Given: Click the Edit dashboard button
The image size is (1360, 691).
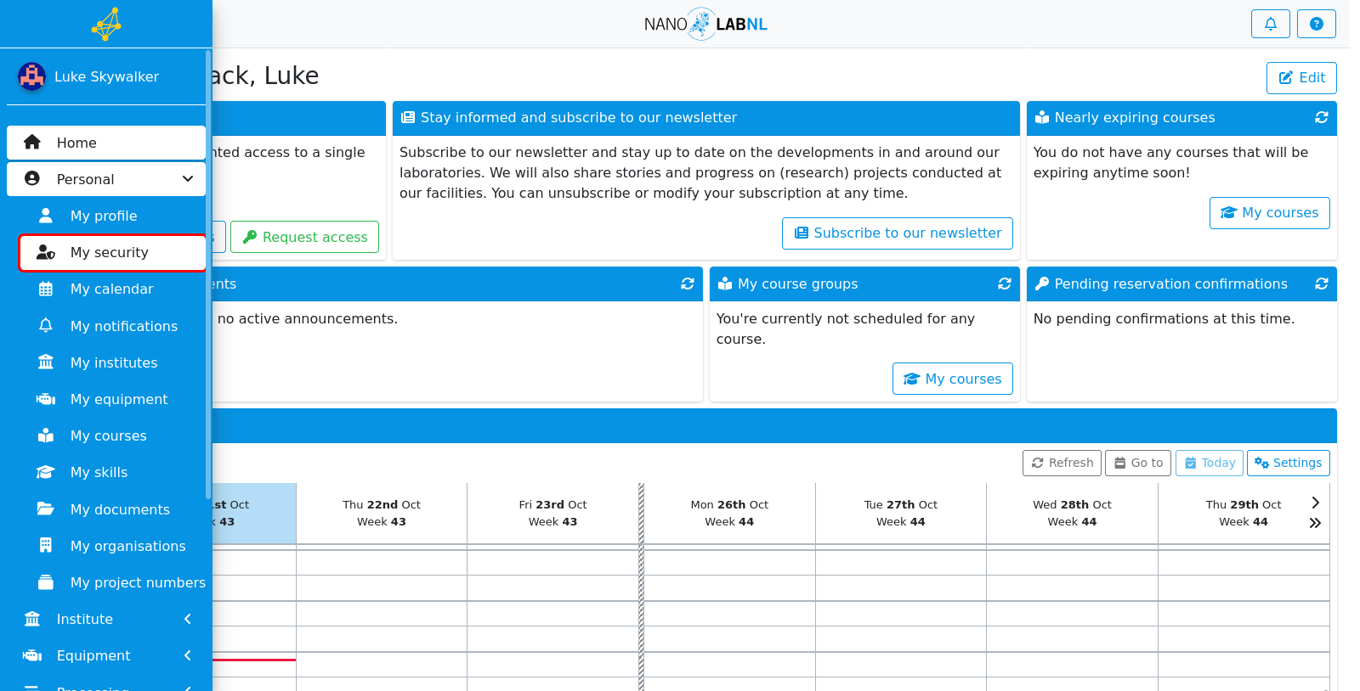Looking at the screenshot, I should [x=1301, y=77].
